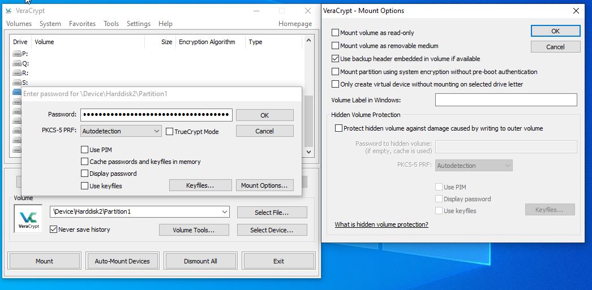Image resolution: width=592 pixels, height=290 pixels.
Task: Click the Size column header
Action: click(x=161, y=42)
